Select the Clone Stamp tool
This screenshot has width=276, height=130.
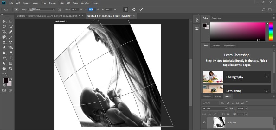4,42
